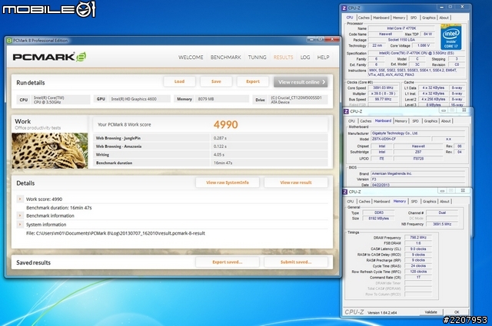492x326 pixels.
Task: Click the CPU-Z Mainboard window title icon
Action: pos(346,111)
